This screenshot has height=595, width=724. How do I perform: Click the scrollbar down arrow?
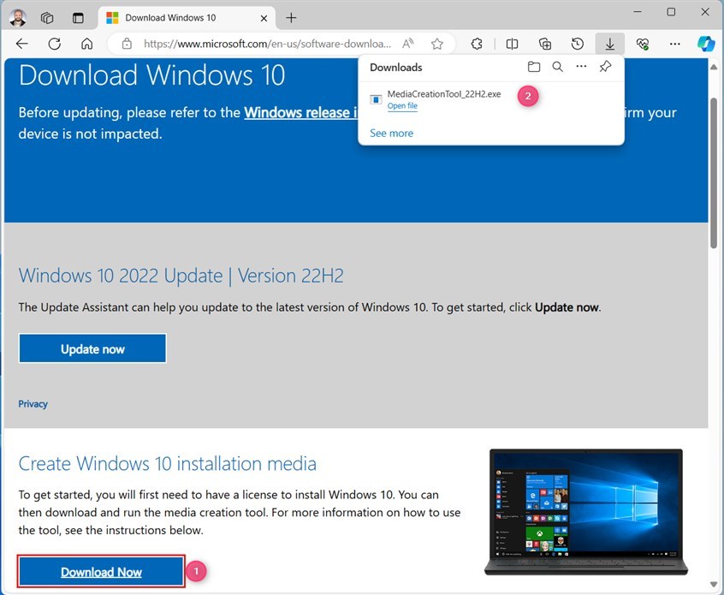[715, 585]
